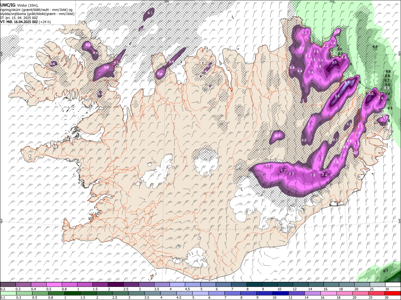Viewport: 401px width, 300px height.
Task: Pick the pale lavender top legend swatch between 4 and 4.5
Action: click(177, 285)
